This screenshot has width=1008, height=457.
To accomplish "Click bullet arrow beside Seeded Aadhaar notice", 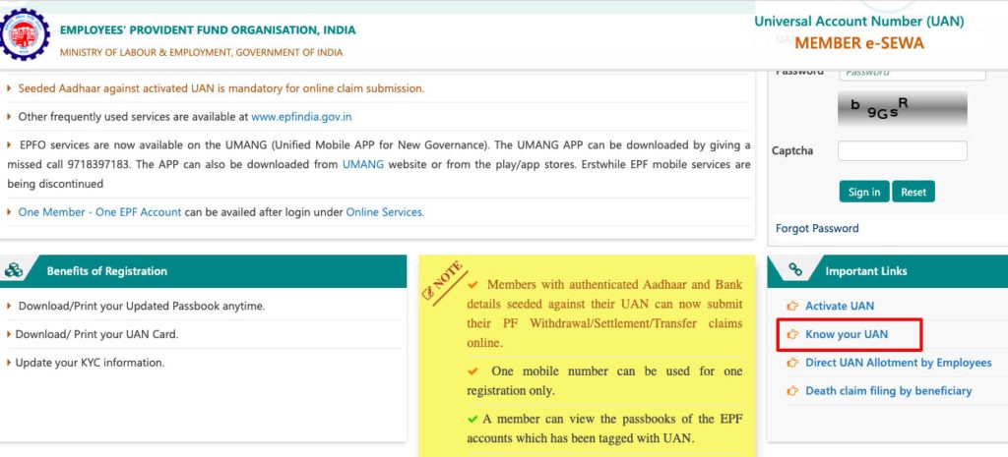I will point(9,88).
